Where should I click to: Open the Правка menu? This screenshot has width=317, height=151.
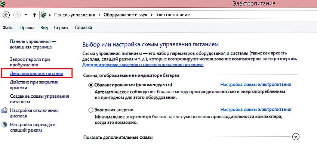[x=27, y=28]
